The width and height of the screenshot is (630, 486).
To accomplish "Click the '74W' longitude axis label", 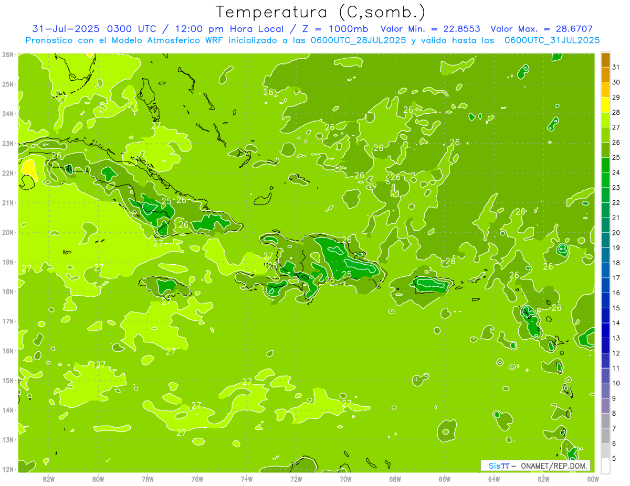I will (247, 479).
